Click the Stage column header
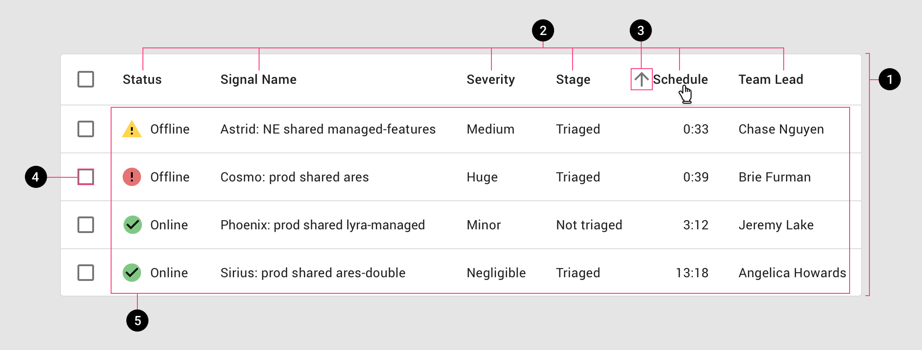This screenshot has width=922, height=350. [573, 79]
